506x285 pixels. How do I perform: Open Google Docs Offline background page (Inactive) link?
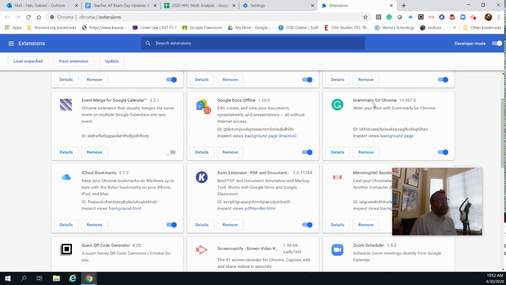[270, 136]
